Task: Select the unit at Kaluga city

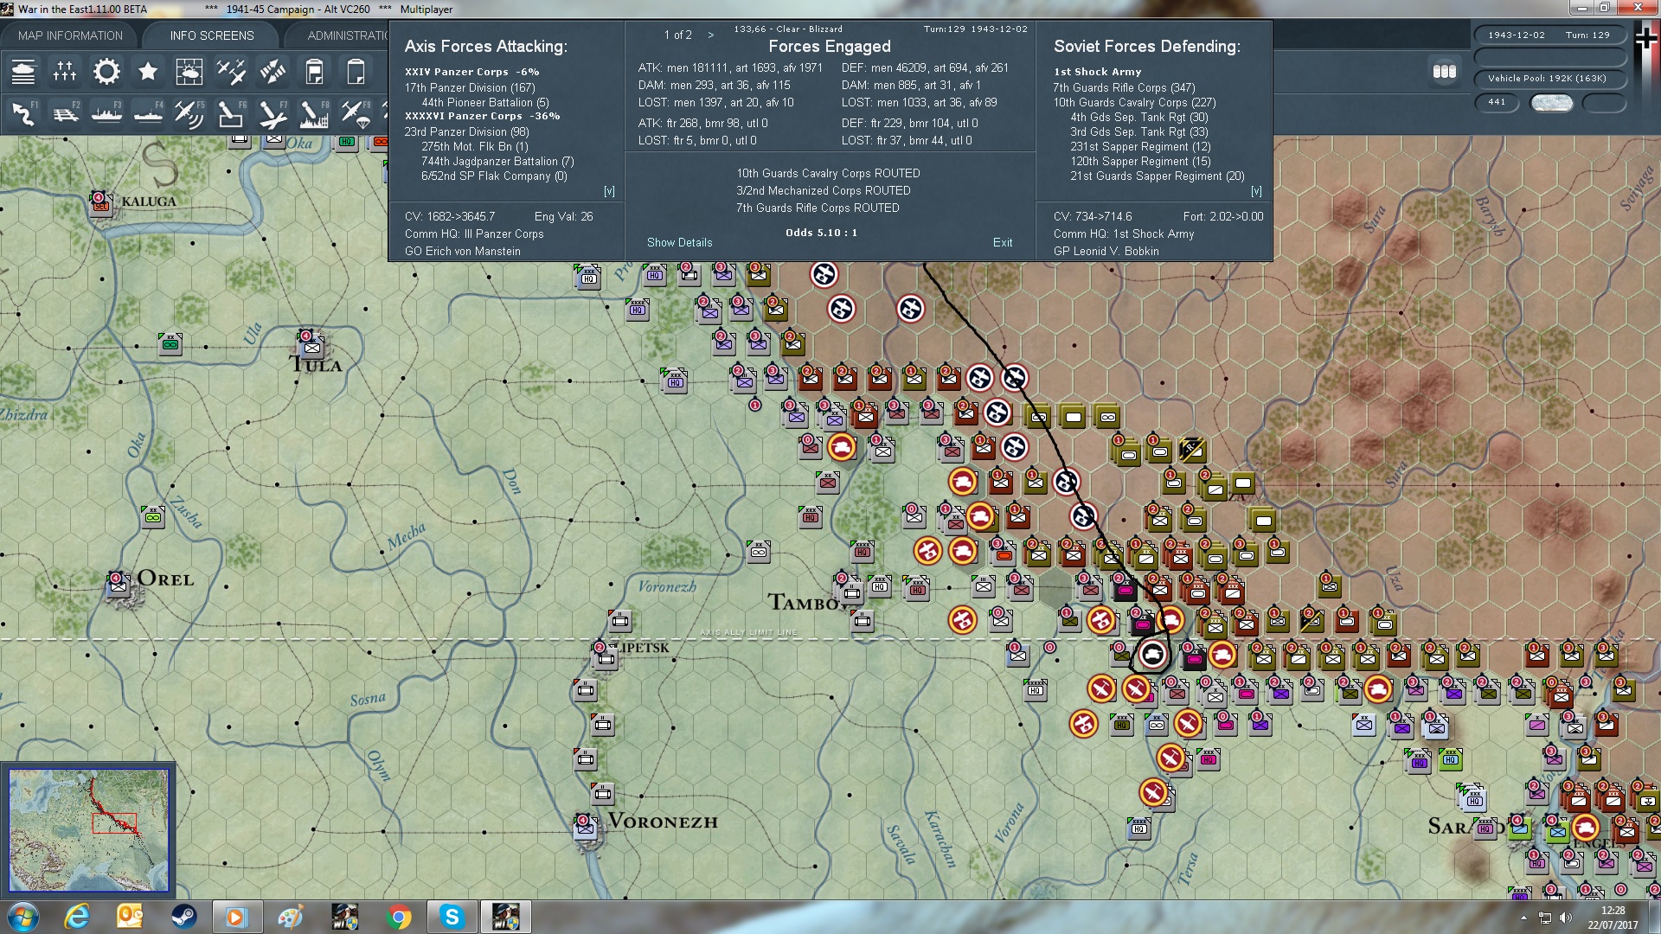Action: click(x=100, y=204)
